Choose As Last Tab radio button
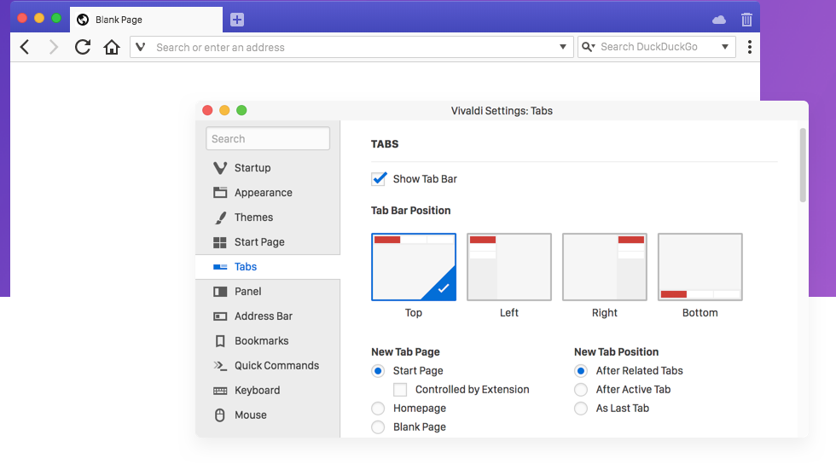 (x=581, y=409)
